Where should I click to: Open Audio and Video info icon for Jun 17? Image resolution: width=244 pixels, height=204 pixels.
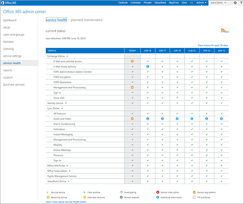[162, 118]
